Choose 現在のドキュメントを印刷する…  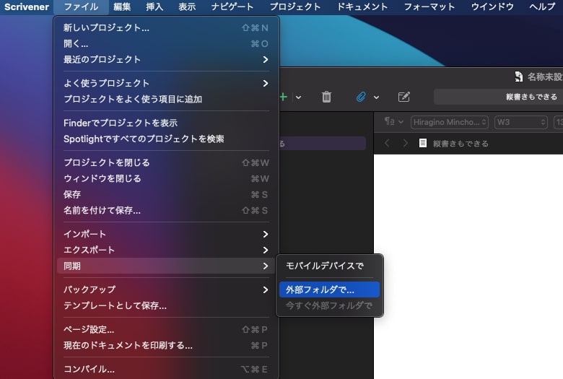(x=166, y=345)
